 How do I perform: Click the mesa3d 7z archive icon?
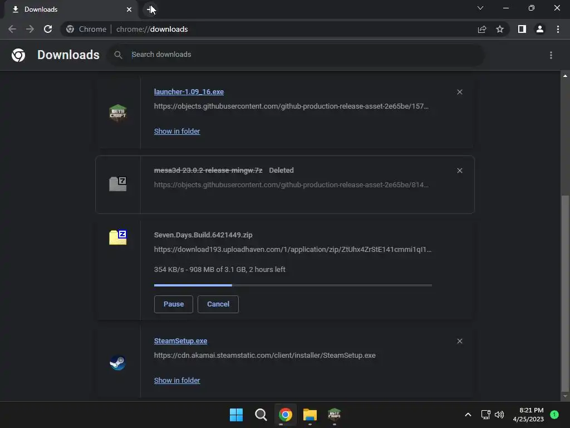coord(118,184)
